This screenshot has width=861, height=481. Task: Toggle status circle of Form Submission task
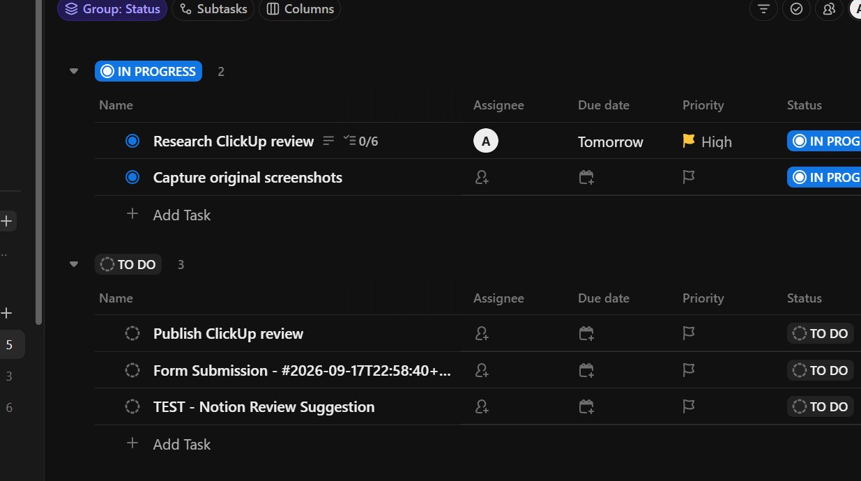[132, 370]
